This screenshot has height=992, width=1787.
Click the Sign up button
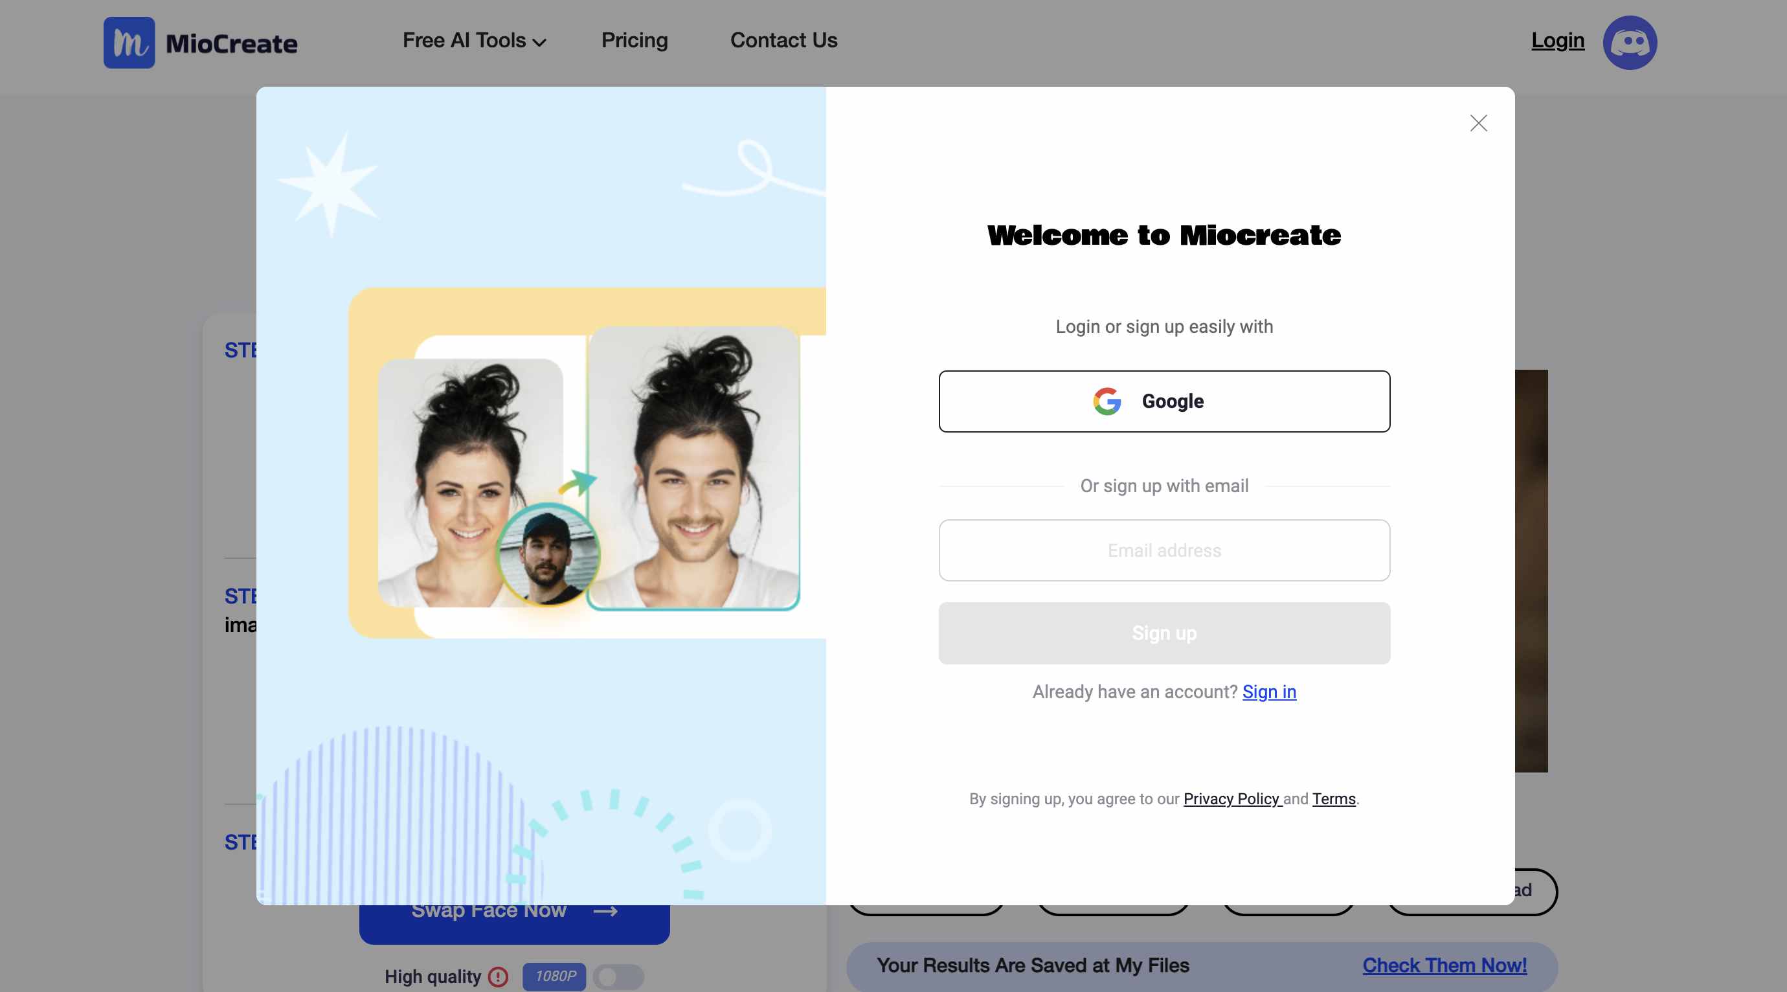coord(1164,633)
